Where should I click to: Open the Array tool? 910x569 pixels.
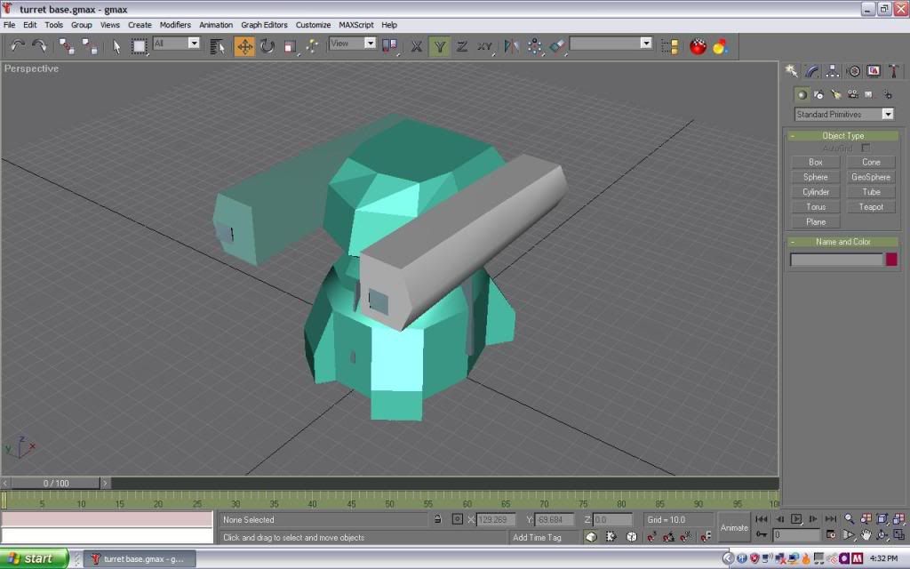[x=534, y=46]
